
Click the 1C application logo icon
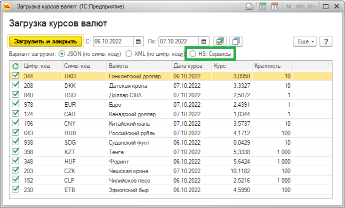coord(7,6)
